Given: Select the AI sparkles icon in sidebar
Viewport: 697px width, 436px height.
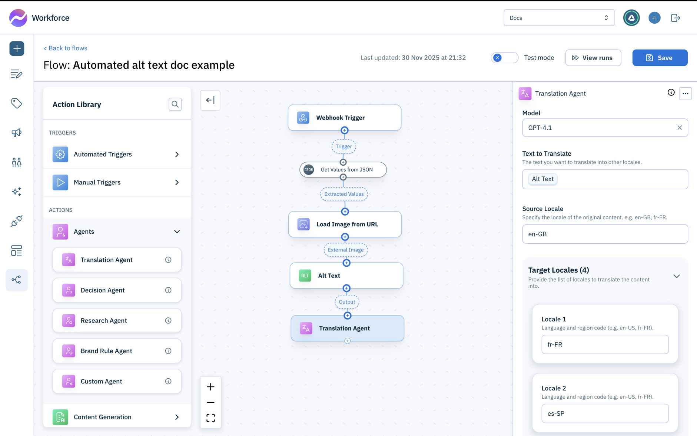Looking at the screenshot, I should [17, 192].
